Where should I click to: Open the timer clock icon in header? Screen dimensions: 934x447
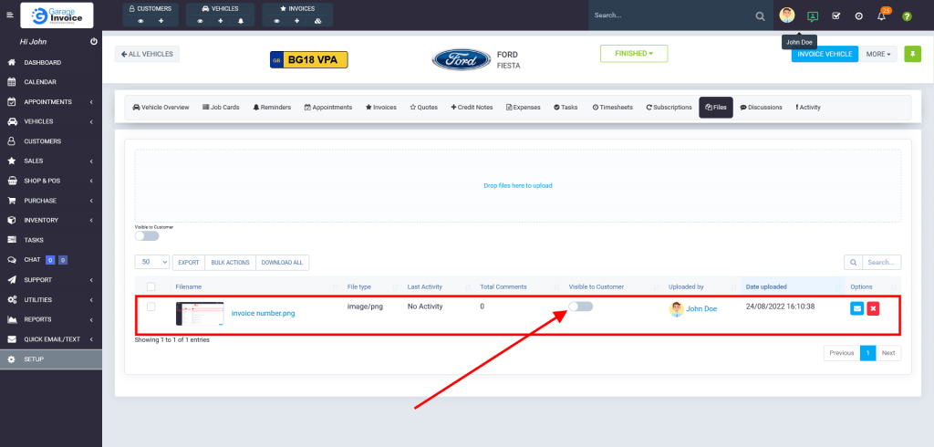pyautogui.click(x=859, y=16)
